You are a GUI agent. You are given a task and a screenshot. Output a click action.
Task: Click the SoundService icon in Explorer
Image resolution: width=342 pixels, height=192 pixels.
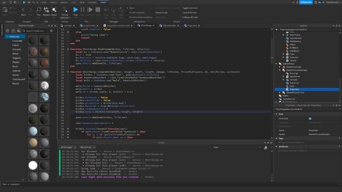click(280, 99)
